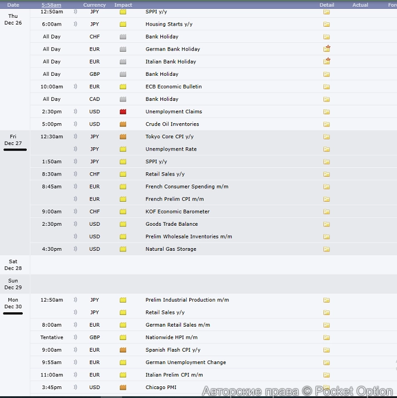Open detail folder for German Bank Holiday

[x=326, y=49]
